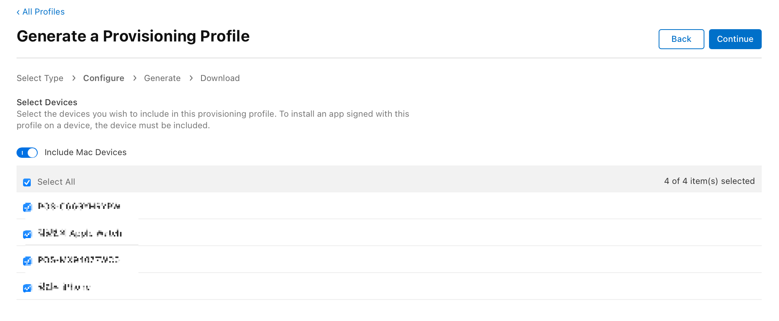Screen dimensions: 779x321
Task: Uncheck the Select All checkbox
Action: tap(27, 182)
